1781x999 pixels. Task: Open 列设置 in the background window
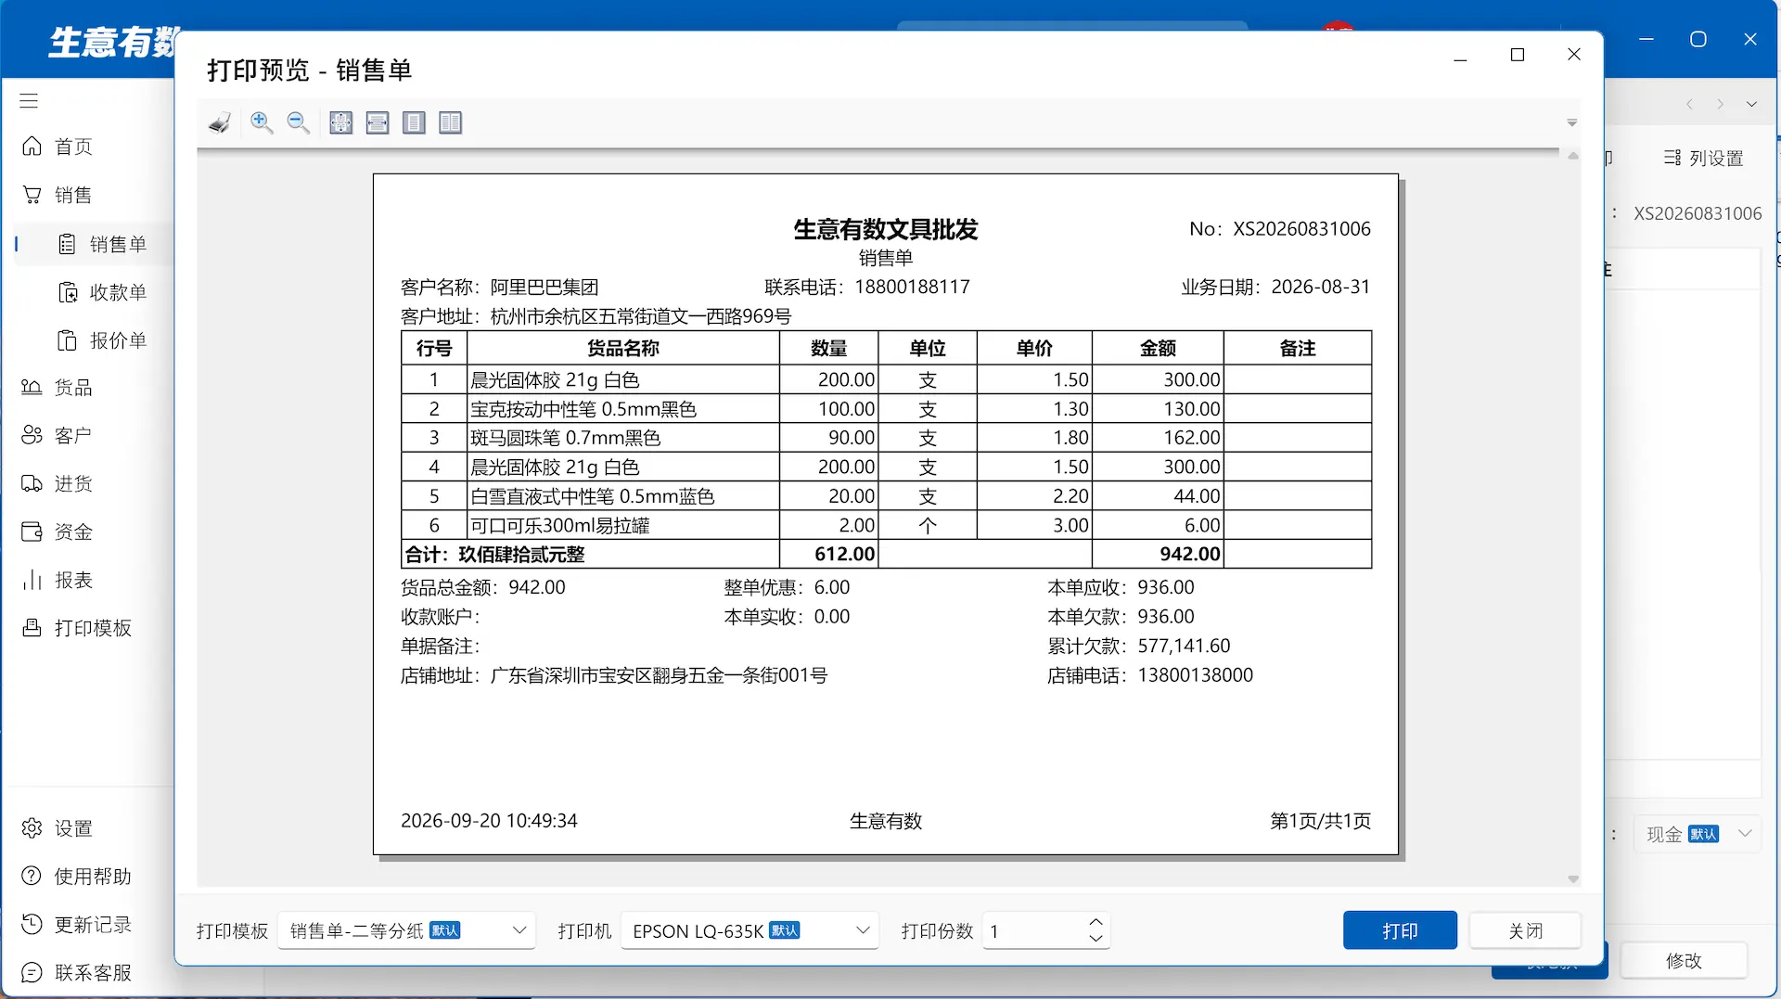[1704, 159]
